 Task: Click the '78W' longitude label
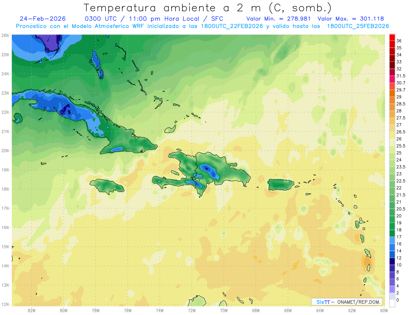tap(96, 310)
